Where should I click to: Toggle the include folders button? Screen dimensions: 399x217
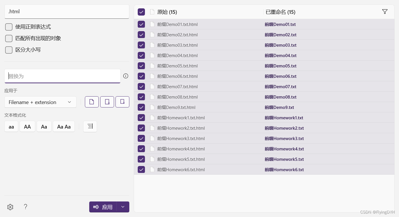point(107,102)
